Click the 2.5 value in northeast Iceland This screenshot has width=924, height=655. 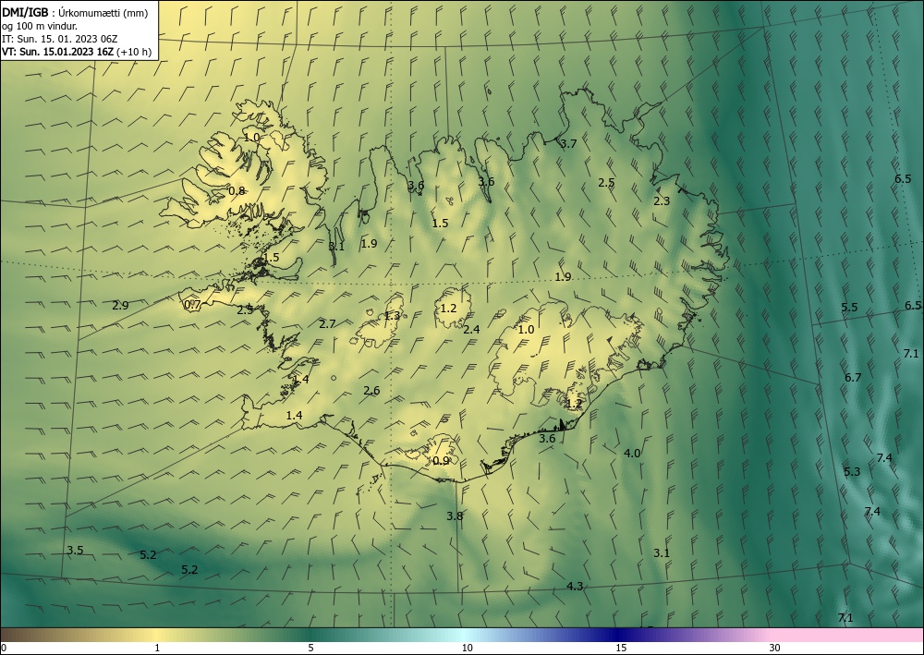[x=606, y=183]
